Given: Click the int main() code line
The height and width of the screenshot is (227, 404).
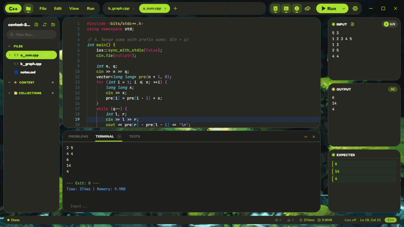Looking at the screenshot, I should [x=101, y=45].
